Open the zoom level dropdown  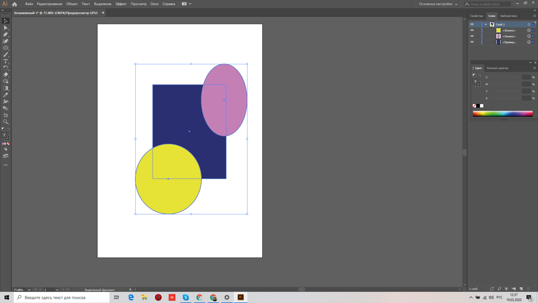(29, 290)
